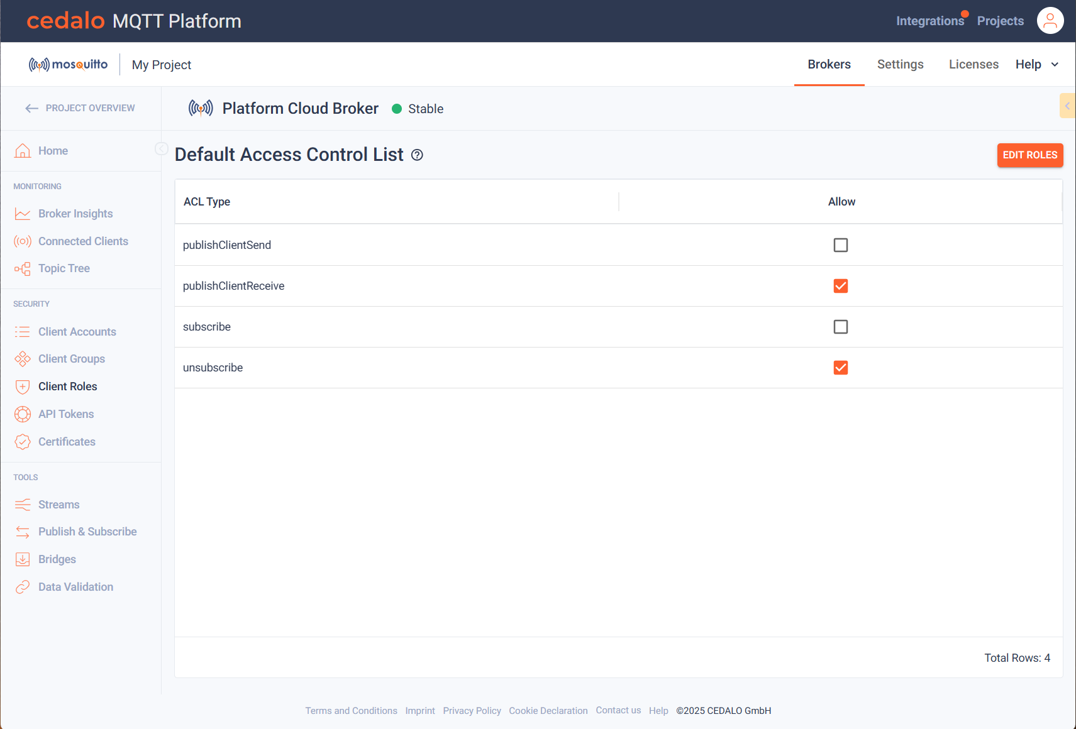
Task: Select the publishClientSend row text
Action: 227,245
